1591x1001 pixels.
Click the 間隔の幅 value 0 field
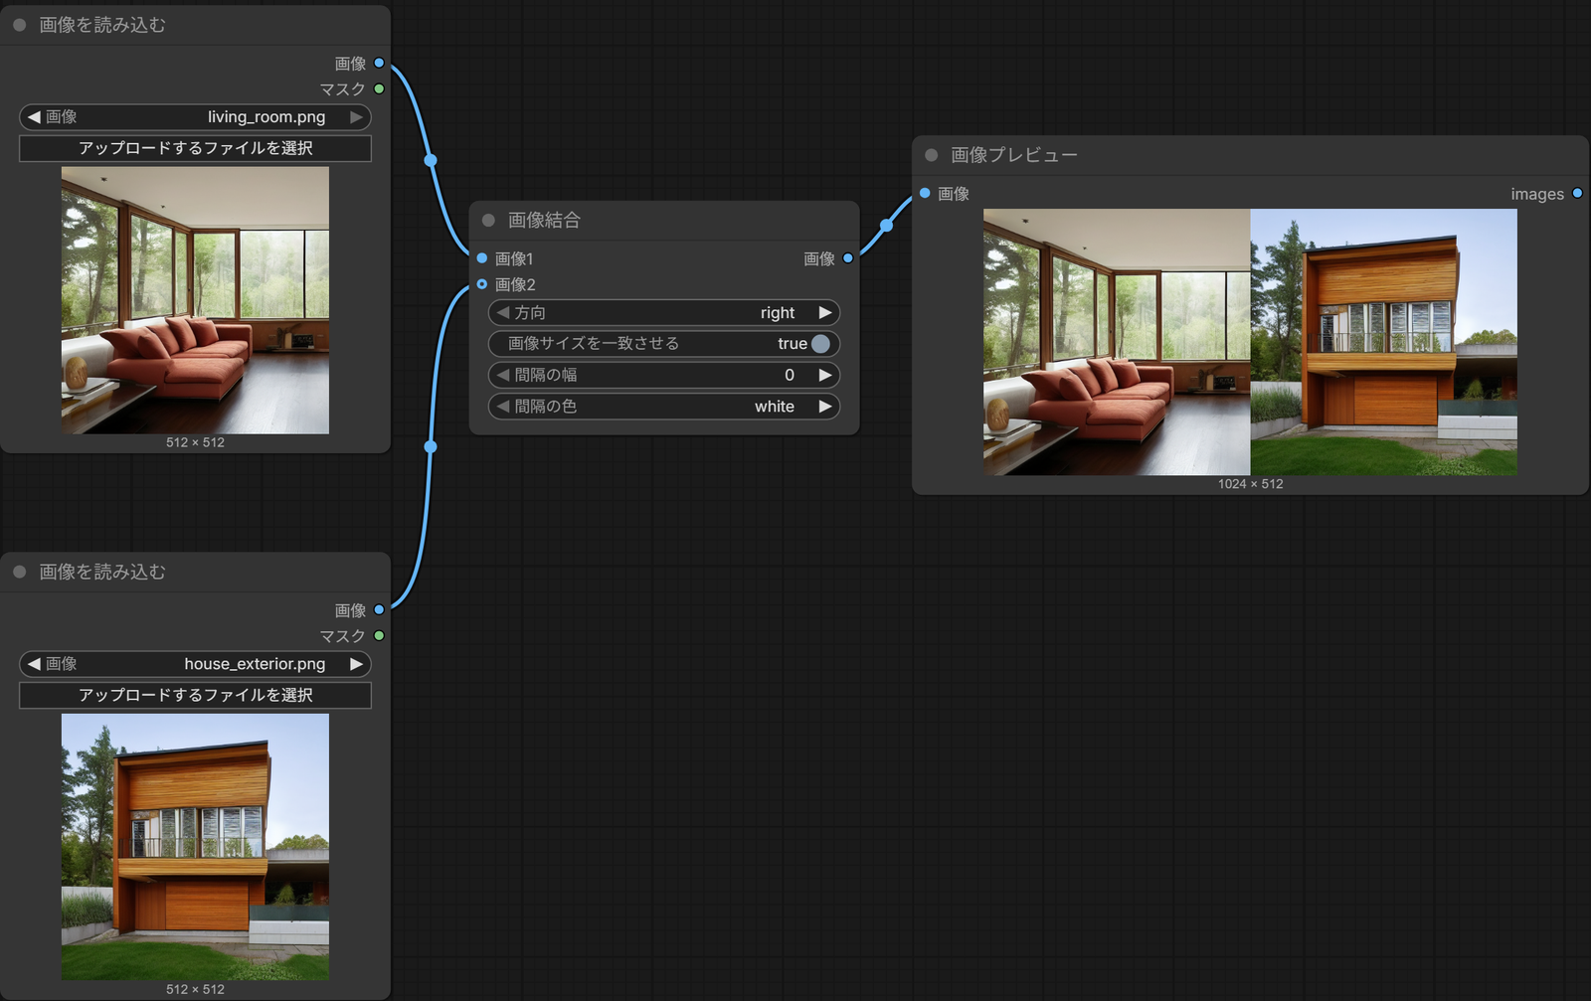pyautogui.click(x=664, y=376)
